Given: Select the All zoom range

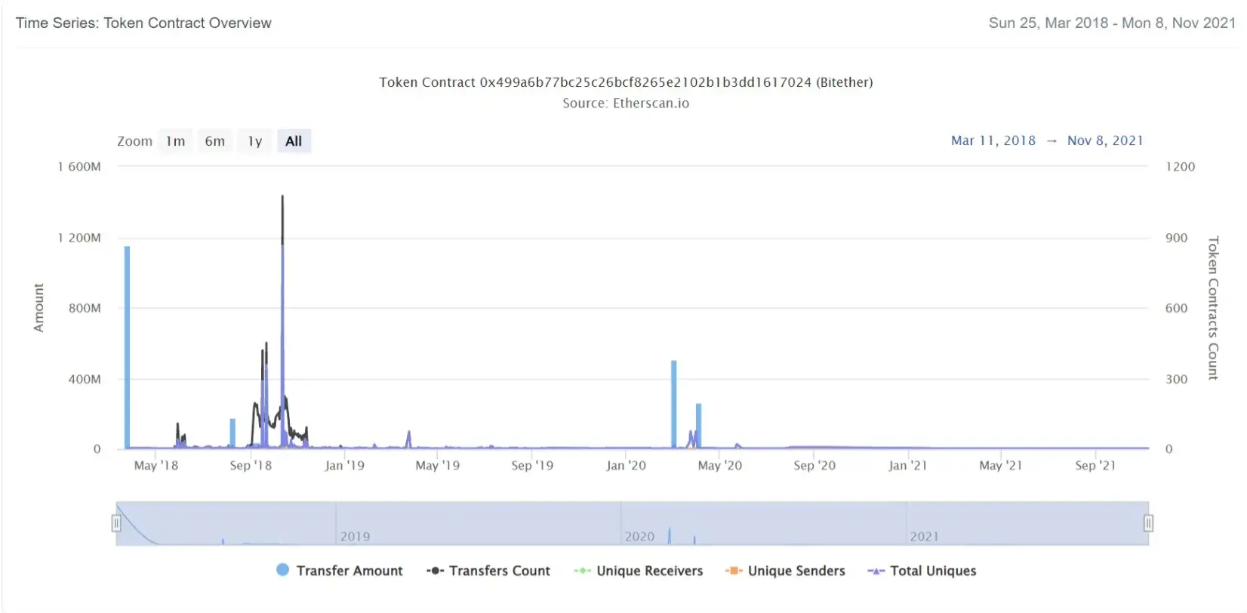Looking at the screenshot, I should click(294, 141).
